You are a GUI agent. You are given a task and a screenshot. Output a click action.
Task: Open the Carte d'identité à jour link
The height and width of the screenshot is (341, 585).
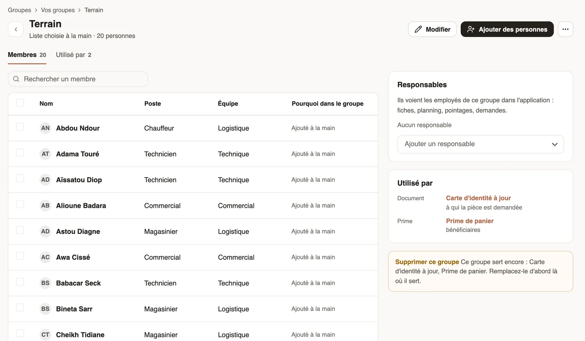[x=478, y=198]
